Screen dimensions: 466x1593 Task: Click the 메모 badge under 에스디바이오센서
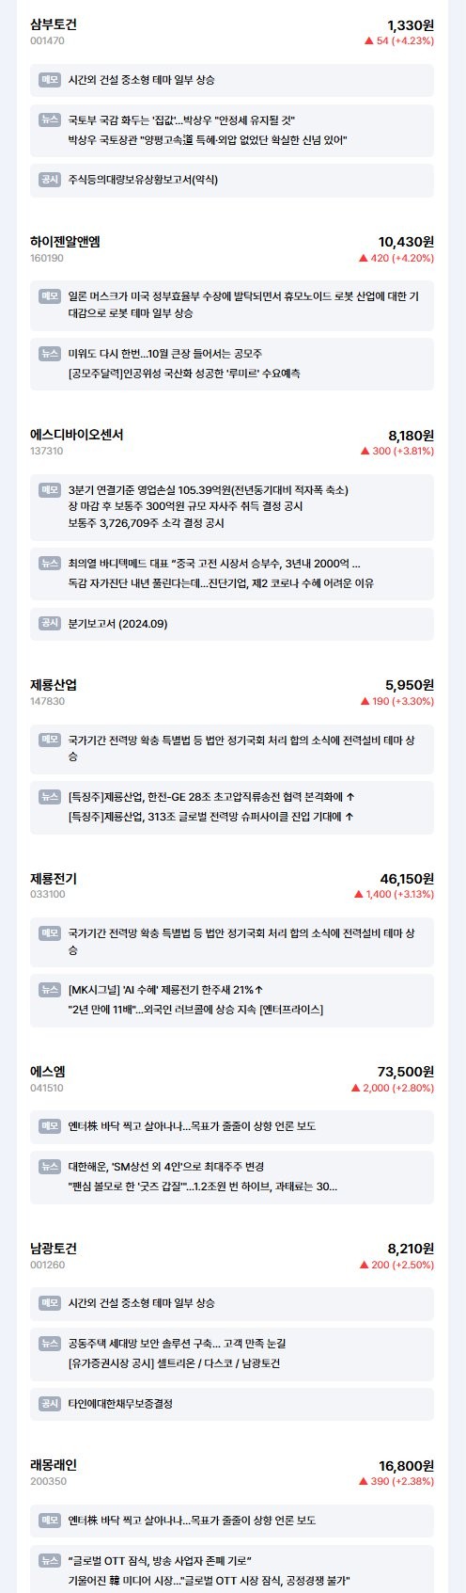coord(50,489)
